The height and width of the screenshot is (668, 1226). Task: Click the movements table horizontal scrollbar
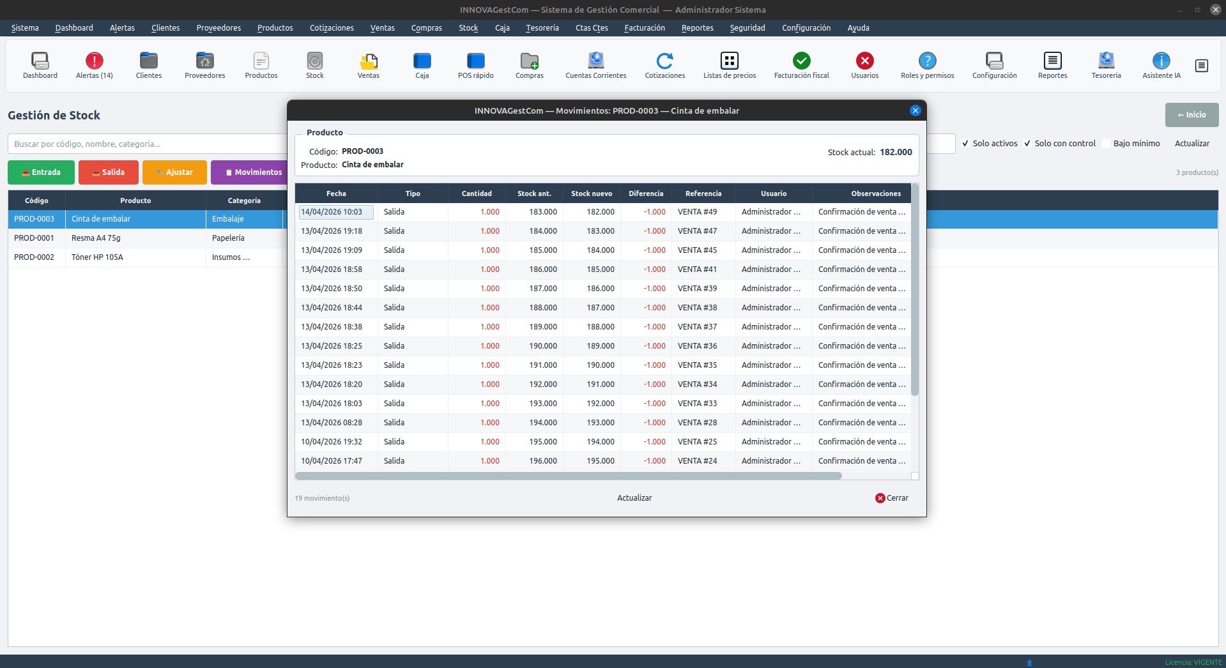[568, 476]
